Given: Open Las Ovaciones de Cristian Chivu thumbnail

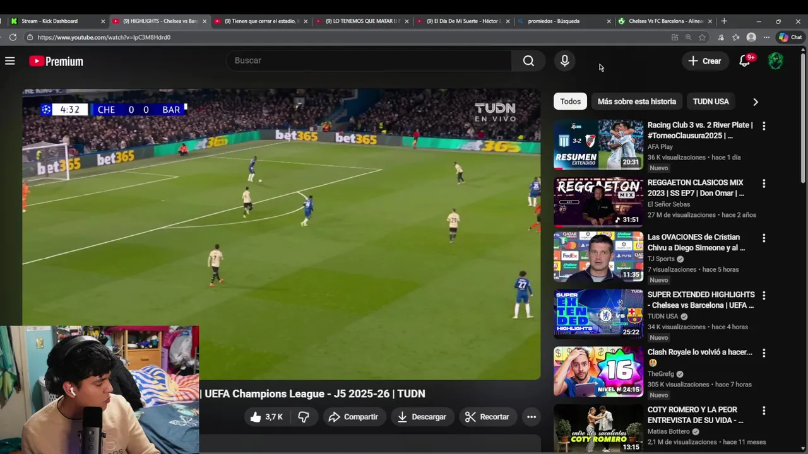Looking at the screenshot, I should click(x=598, y=257).
